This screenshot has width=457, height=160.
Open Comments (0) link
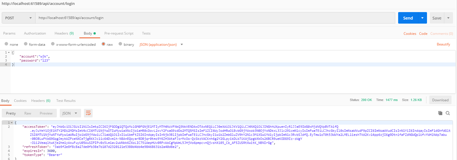[x=442, y=34]
